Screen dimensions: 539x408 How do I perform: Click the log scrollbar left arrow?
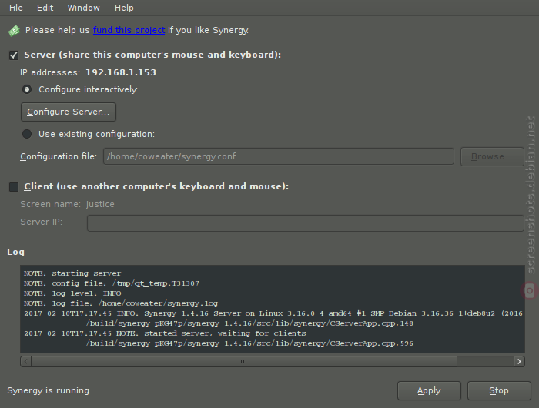pyautogui.click(x=25, y=361)
